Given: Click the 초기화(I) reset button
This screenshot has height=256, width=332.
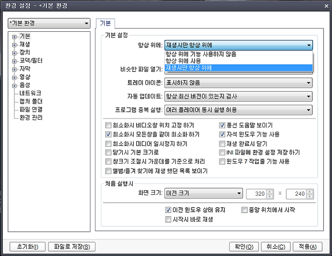Looking at the screenshot, I should (x=28, y=247).
